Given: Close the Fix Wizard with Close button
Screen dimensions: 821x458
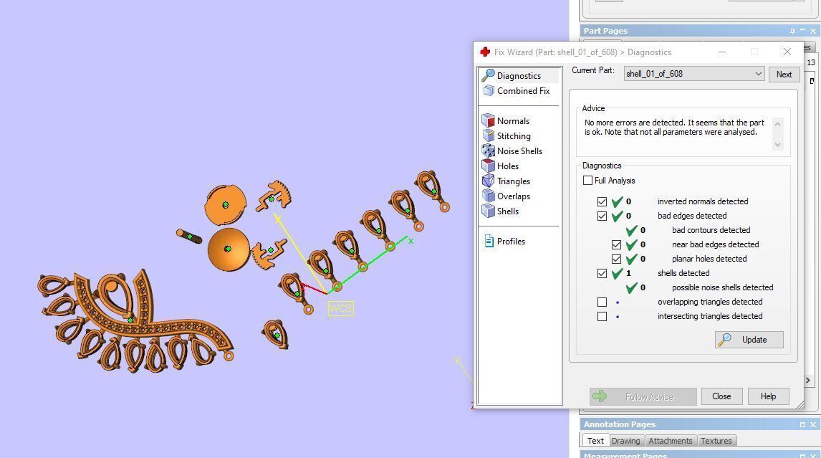Looking at the screenshot, I should [721, 396].
